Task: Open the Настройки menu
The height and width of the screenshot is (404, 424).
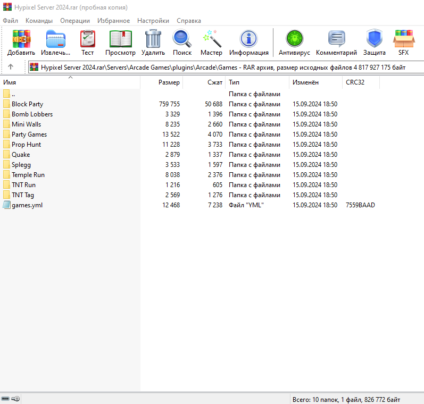Action: 153,21
